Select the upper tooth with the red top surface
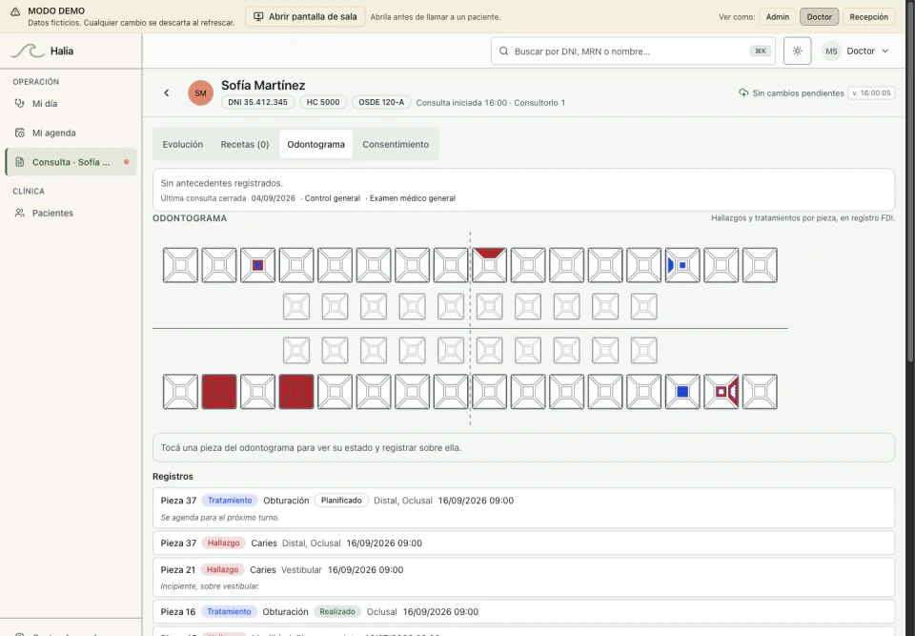 490,265
